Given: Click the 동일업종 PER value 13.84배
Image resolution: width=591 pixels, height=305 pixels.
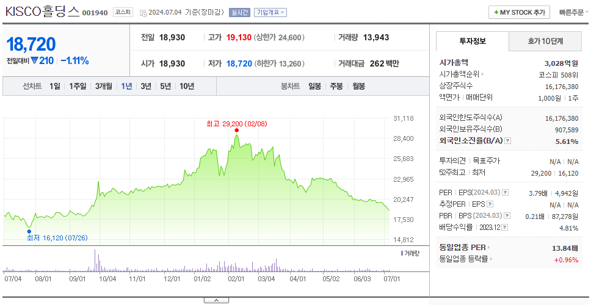Looking at the screenshot, I should pos(565,248).
